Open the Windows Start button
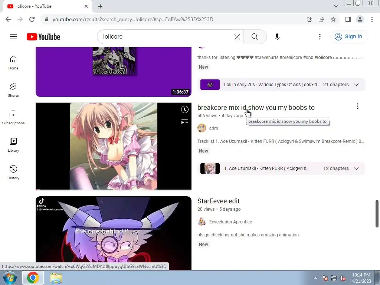 10,278
